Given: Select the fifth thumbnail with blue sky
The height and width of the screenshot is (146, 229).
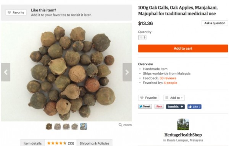Looking at the screenshot, I should point(84,127).
